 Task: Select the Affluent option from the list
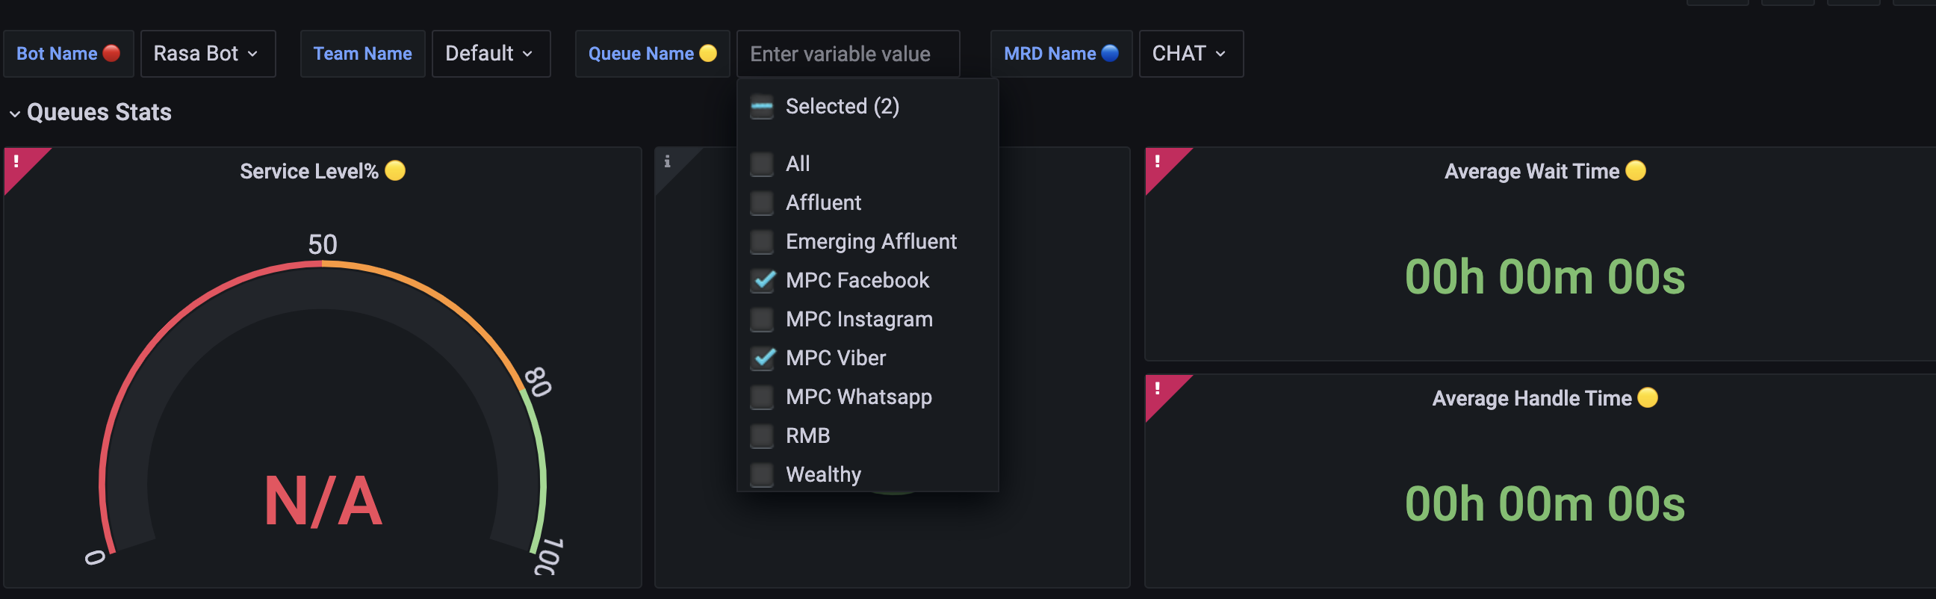(x=823, y=202)
